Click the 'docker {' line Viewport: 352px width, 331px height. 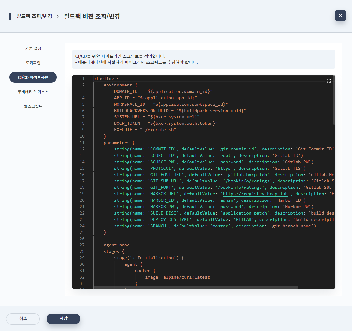coord(145,271)
